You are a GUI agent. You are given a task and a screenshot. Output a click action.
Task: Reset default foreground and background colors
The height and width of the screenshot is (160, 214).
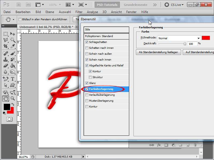[x=4, y=113]
